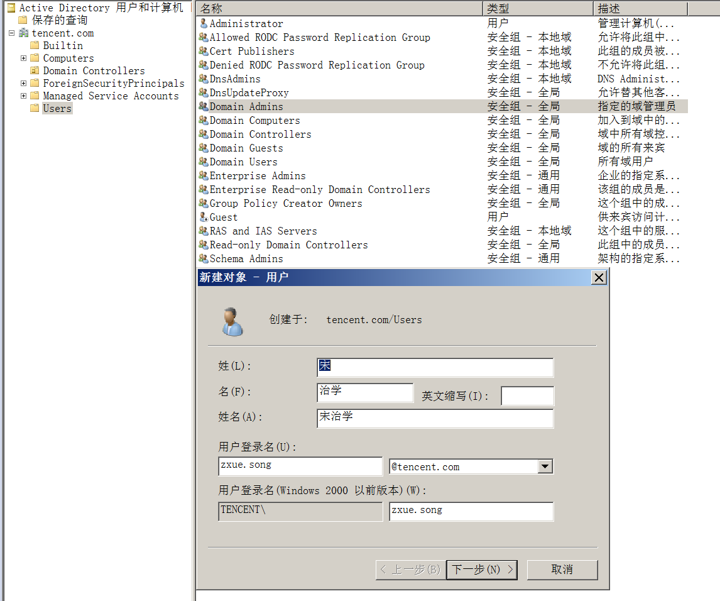Click the saved queries folder icon
Image resolution: width=720 pixels, height=601 pixels.
click(x=23, y=20)
